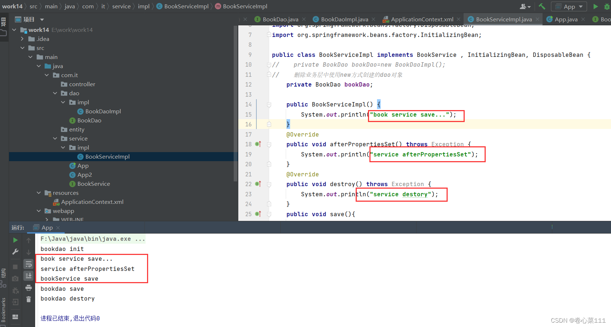Collapse the work14 project root
Image resolution: width=611 pixels, height=327 pixels.
click(14, 30)
